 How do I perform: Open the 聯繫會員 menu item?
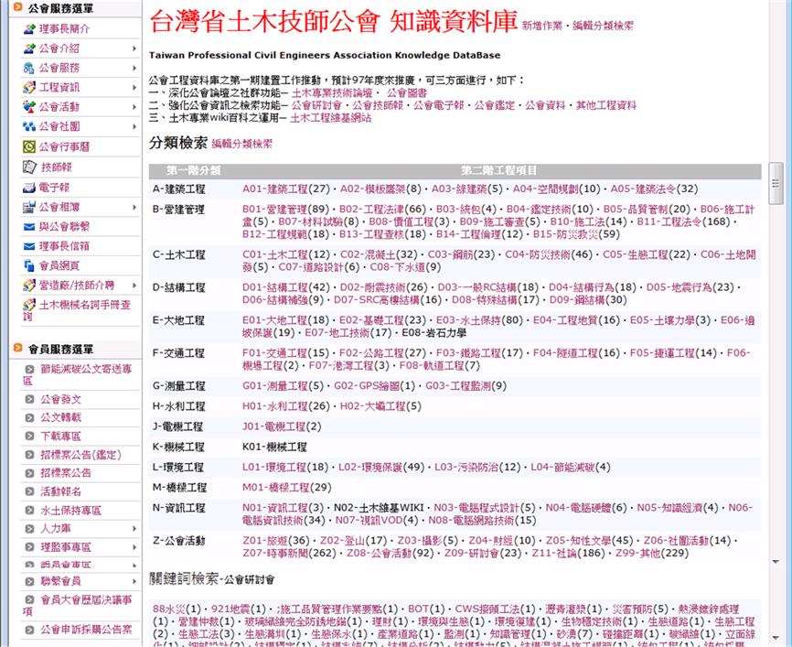click(x=60, y=581)
